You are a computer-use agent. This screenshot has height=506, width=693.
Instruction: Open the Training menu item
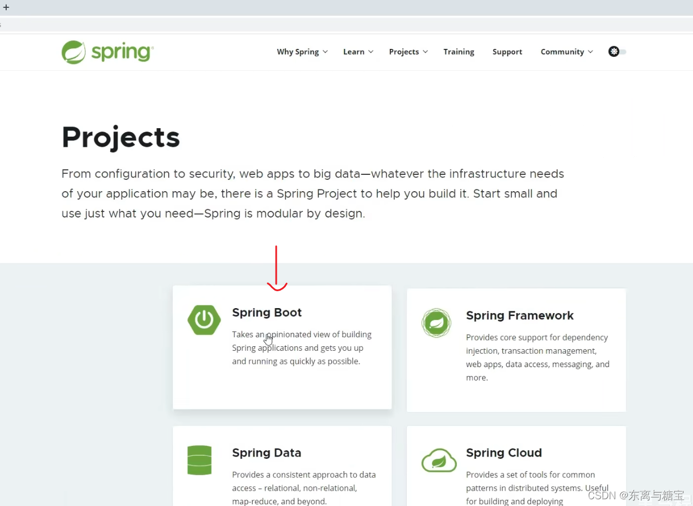(458, 51)
